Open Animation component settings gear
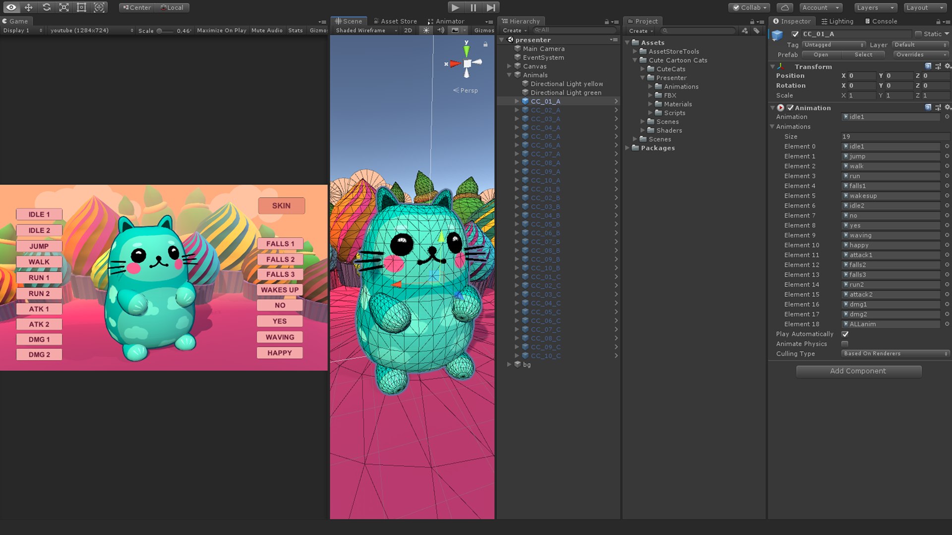The height and width of the screenshot is (535, 952). tap(948, 107)
